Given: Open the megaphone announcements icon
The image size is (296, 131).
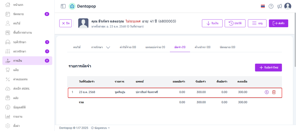Looking at the screenshot, I should point(279,6).
